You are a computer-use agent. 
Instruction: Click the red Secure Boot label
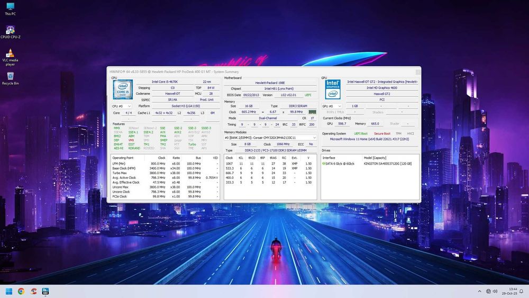(382, 133)
